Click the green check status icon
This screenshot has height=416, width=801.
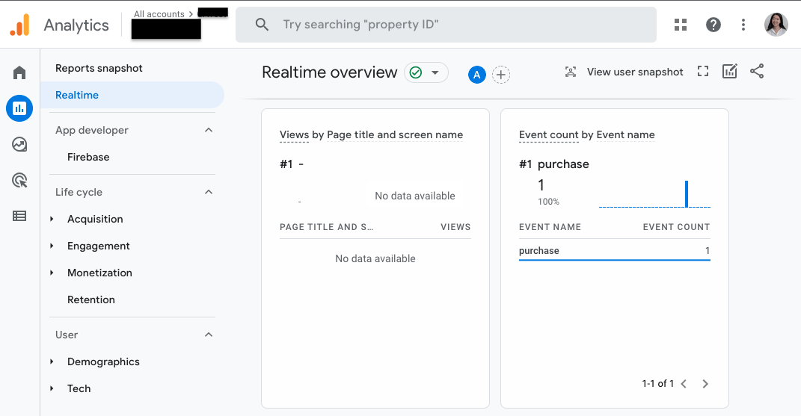point(416,72)
